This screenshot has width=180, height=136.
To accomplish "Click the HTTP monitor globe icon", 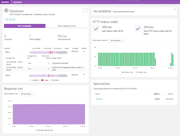I will 6,11.
